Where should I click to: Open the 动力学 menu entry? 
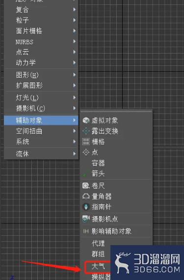coord(41,62)
